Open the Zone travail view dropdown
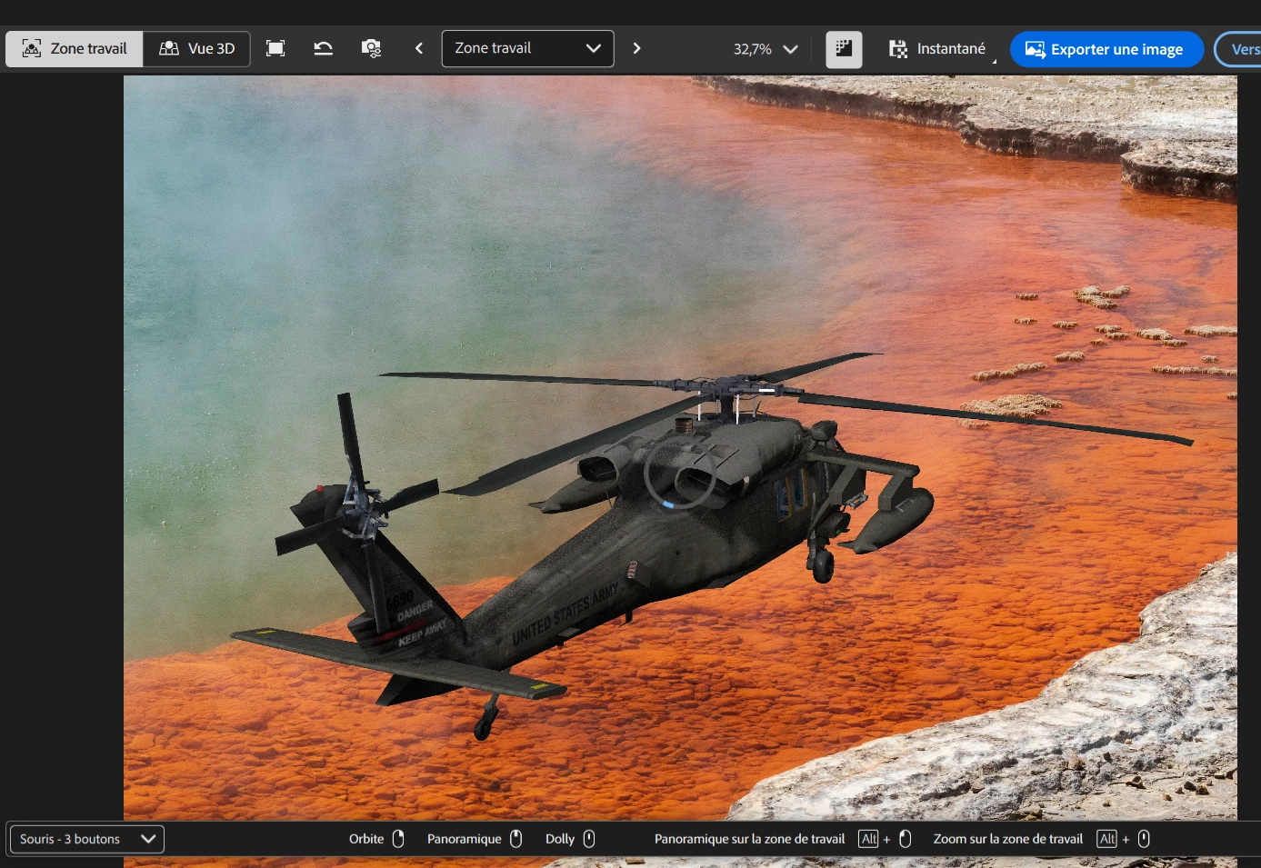 tap(527, 49)
